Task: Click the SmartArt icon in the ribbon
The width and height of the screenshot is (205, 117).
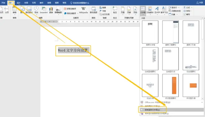Action: 44,10
